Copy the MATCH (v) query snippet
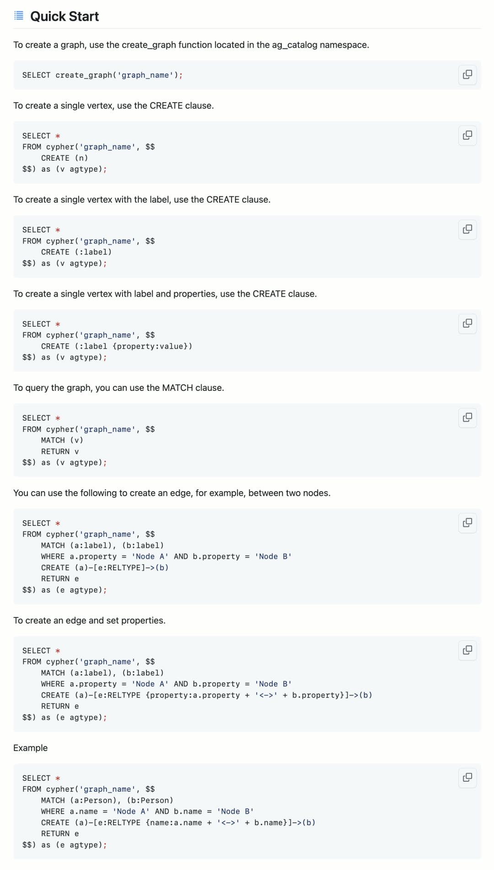The width and height of the screenshot is (494, 870). tap(467, 417)
